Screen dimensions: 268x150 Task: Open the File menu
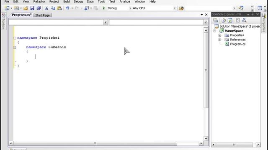tap(7, 2)
